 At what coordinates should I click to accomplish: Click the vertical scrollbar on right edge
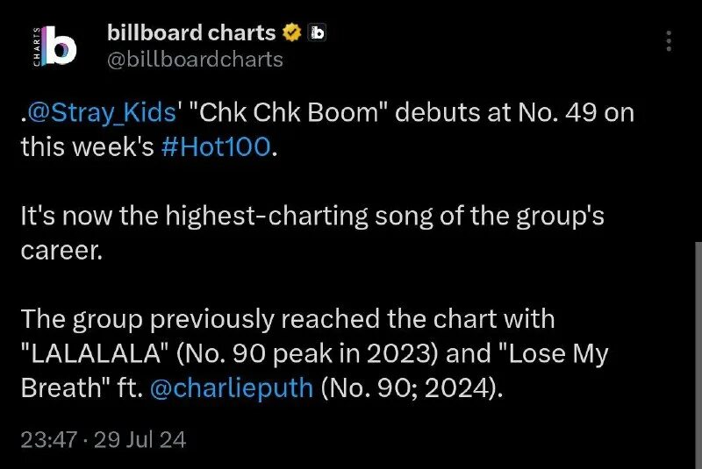click(x=698, y=355)
